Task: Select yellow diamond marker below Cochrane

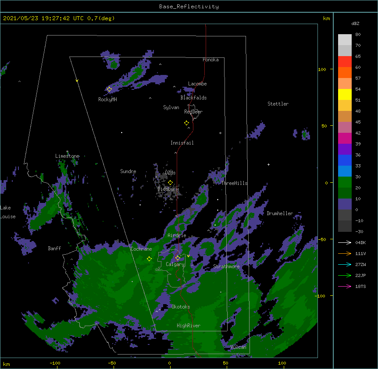Action: 149,259
